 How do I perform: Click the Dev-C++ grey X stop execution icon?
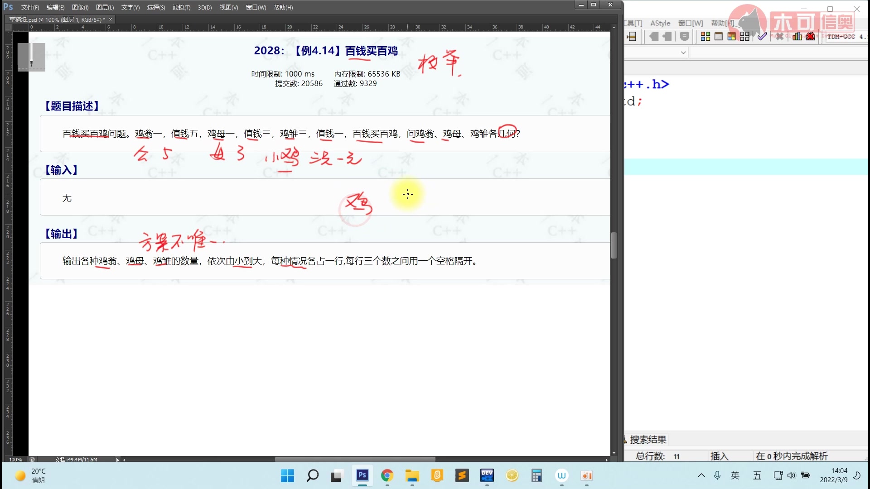(779, 36)
